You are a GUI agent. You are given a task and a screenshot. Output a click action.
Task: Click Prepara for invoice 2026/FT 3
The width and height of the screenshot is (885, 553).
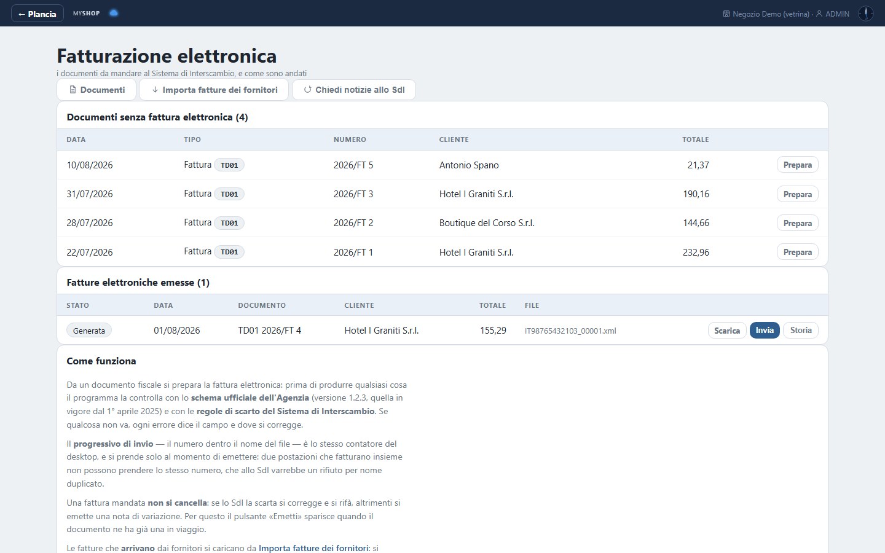click(797, 194)
